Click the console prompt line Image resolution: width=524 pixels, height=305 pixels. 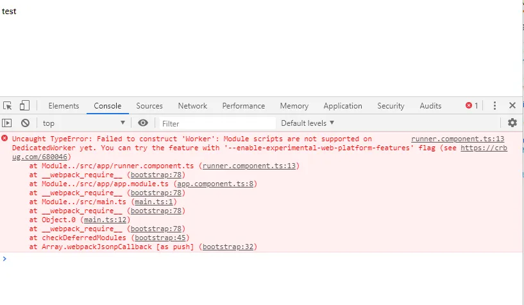260,259
